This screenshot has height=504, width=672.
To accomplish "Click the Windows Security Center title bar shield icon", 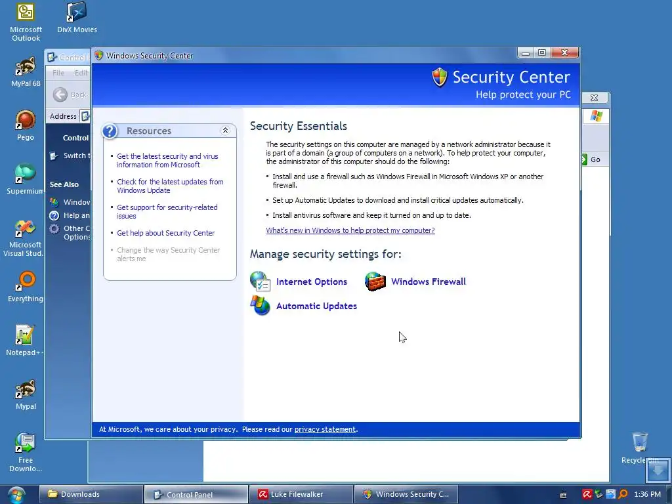I will point(99,55).
